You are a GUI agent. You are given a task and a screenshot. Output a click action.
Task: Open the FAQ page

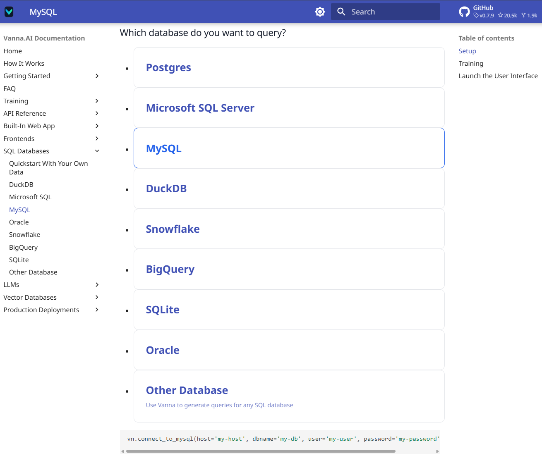pos(10,88)
